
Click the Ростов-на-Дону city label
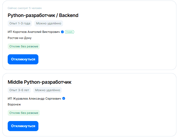pyautogui.click(x=20, y=38)
